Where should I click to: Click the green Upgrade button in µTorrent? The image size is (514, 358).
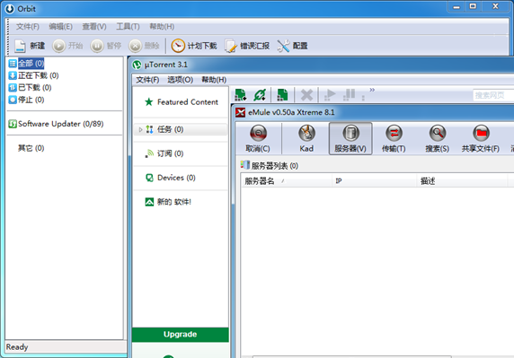pos(181,335)
